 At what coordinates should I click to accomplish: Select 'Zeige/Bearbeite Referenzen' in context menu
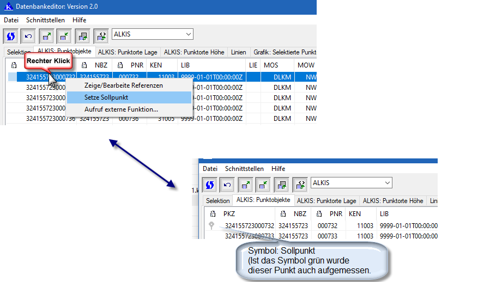point(123,85)
